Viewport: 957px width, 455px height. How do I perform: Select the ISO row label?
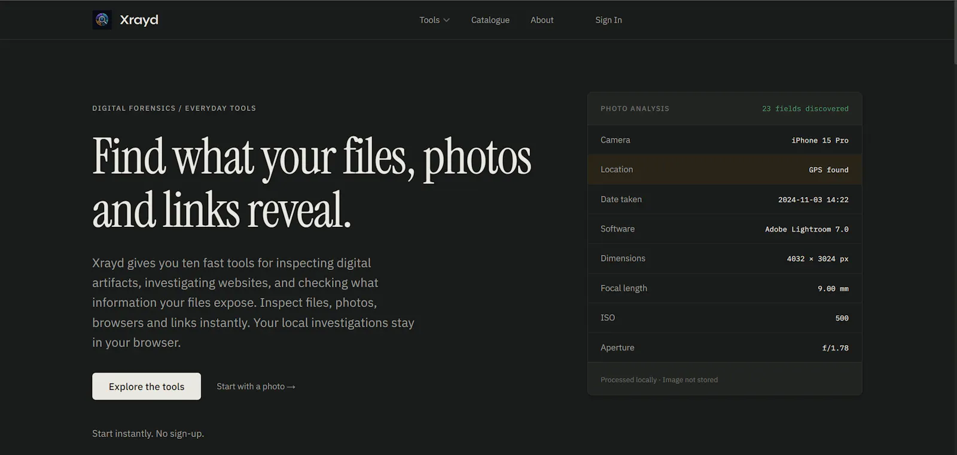608,318
